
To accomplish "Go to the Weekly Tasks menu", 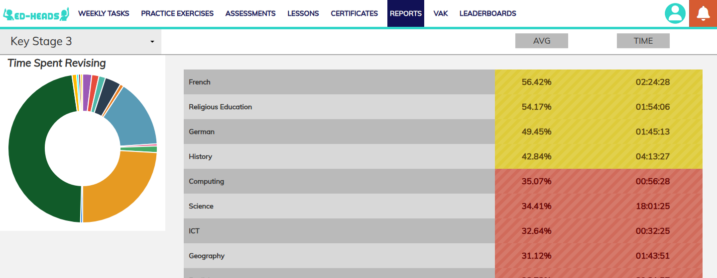I will tap(104, 13).
